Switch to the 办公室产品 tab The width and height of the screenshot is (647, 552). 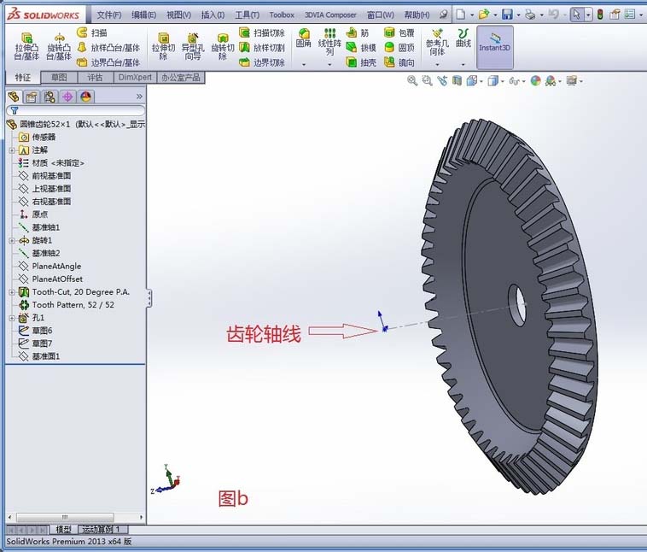tap(181, 78)
